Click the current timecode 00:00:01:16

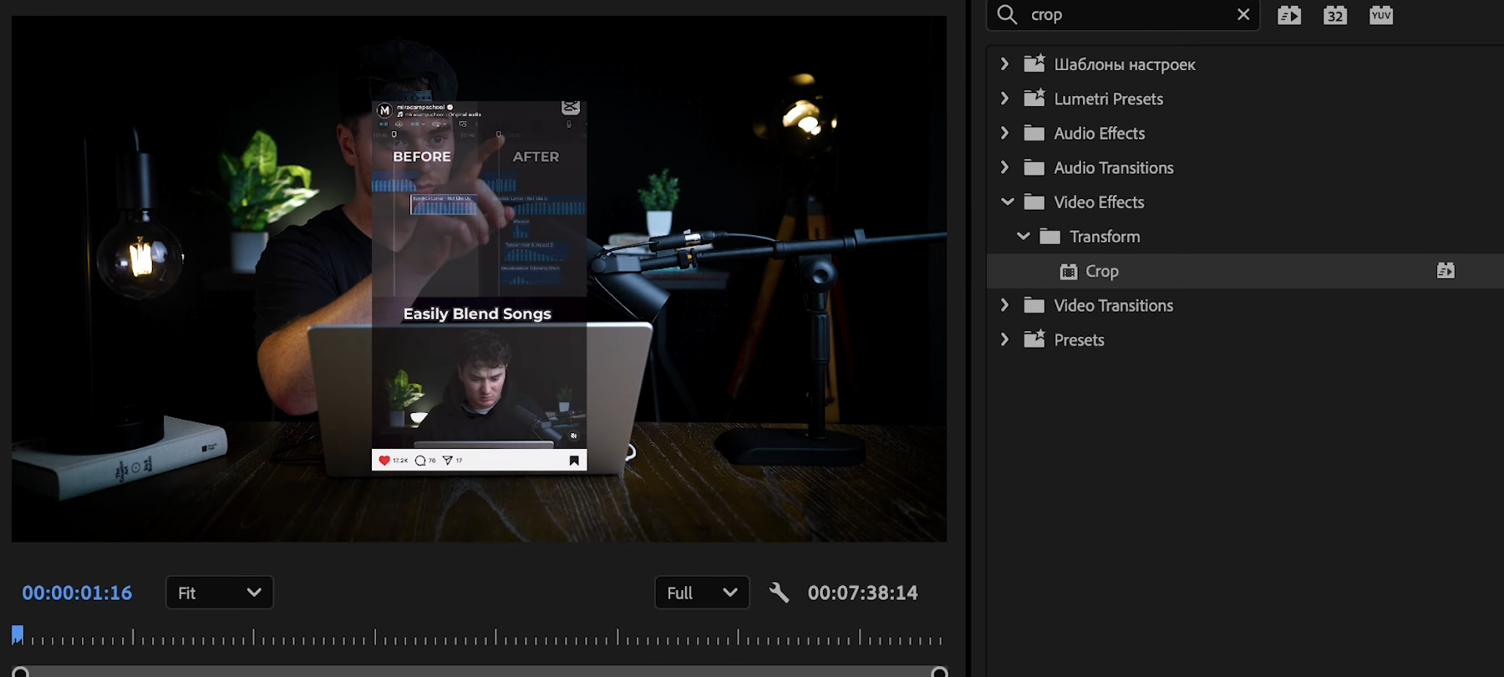point(77,593)
